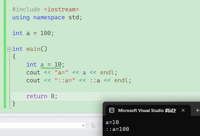Image resolution: width=200 pixels, height=136 pixels.
Task: Click the global "int a = 100;" declaration
Action: 33,33
